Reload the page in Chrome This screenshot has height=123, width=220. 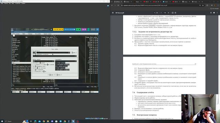118,5
